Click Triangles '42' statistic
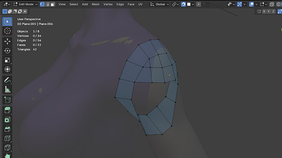The height and width of the screenshot is (158, 282). tap(35, 49)
